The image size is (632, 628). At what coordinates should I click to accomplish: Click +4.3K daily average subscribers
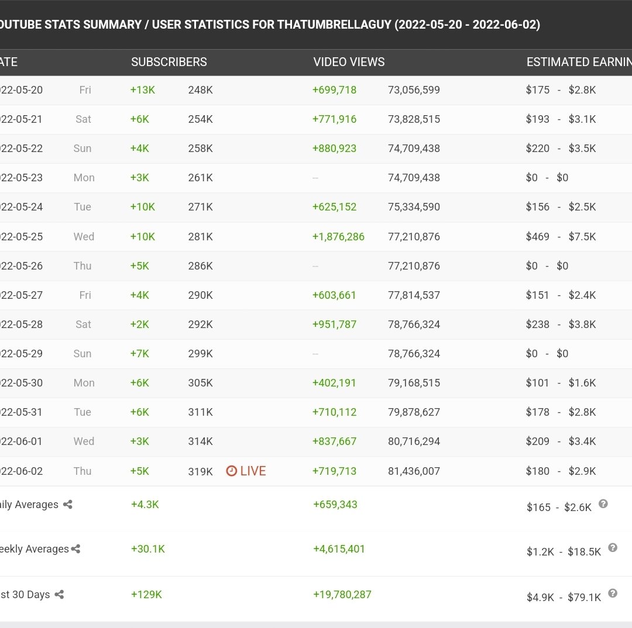[145, 505]
